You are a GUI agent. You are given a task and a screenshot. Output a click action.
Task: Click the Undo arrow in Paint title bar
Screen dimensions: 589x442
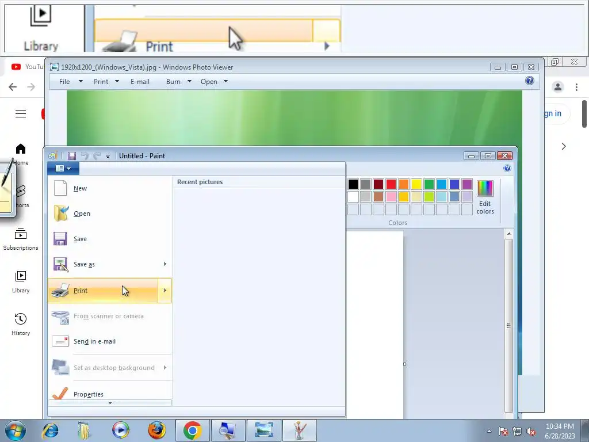coord(85,156)
